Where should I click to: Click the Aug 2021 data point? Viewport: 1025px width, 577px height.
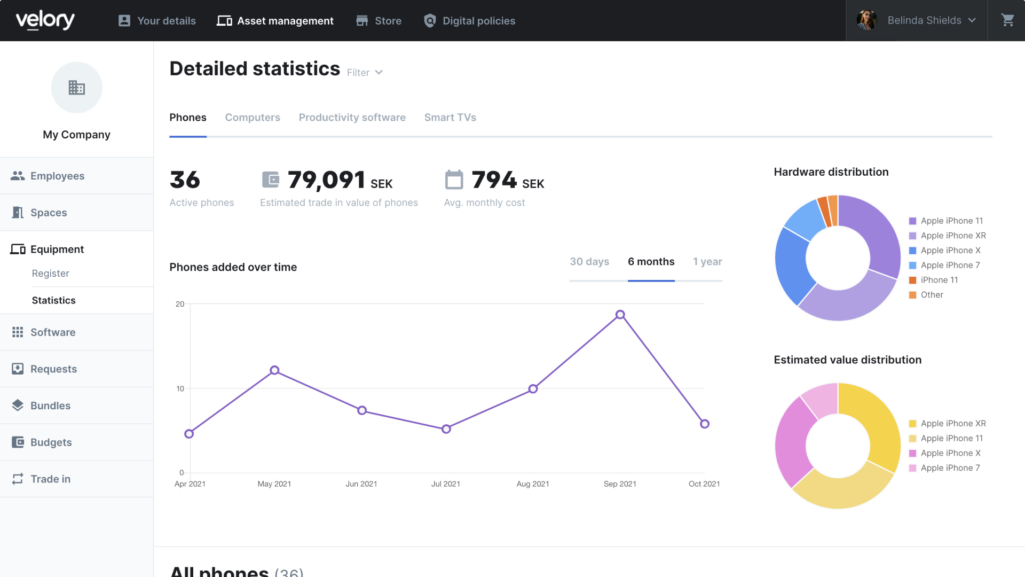(x=533, y=389)
